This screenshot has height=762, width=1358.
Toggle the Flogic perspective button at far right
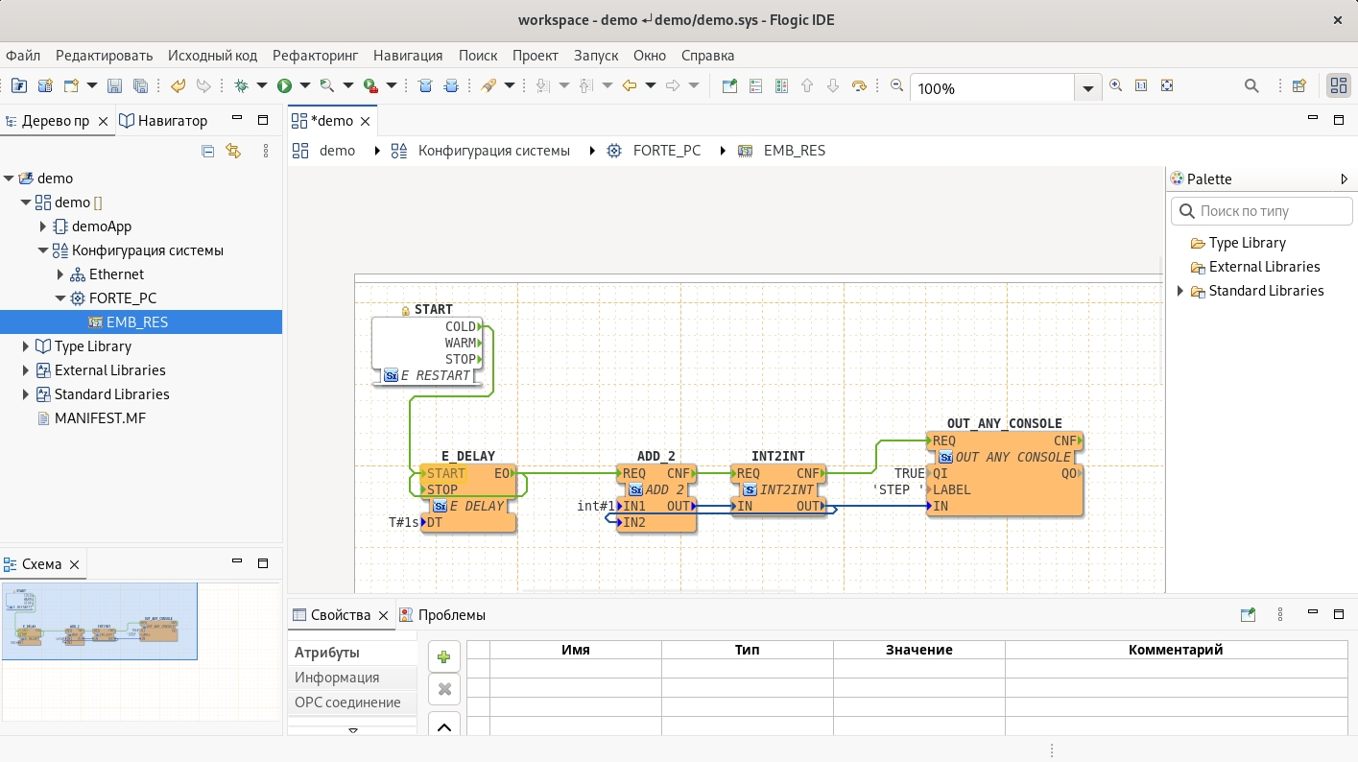point(1338,86)
